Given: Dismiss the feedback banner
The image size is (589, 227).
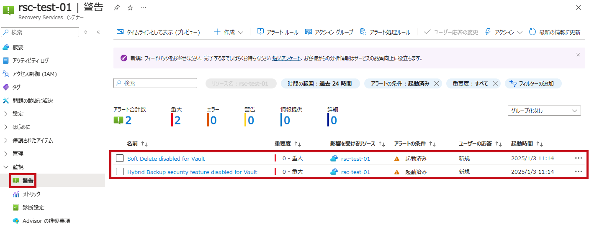Looking at the screenshot, I should [578, 55].
